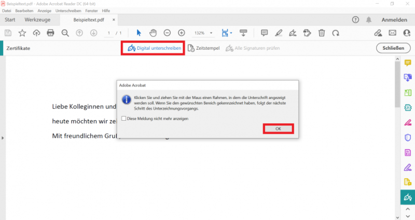Click the bookmark star icon
415x220 pixels.
pyautogui.click(x=22, y=33)
